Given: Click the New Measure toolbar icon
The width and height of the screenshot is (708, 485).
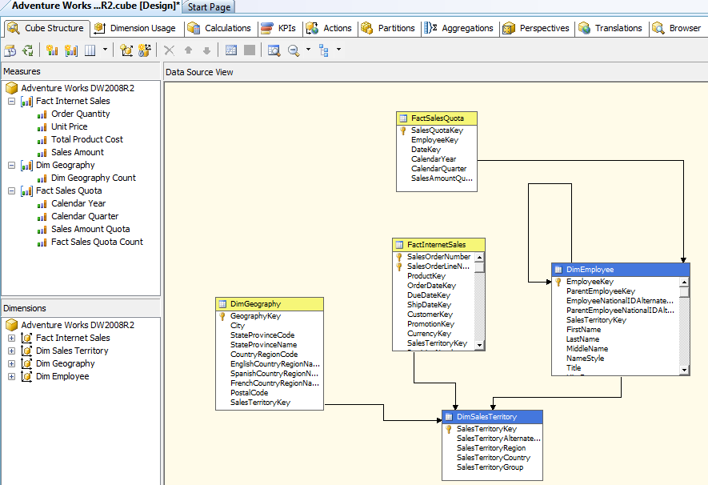Looking at the screenshot, I should pos(52,50).
